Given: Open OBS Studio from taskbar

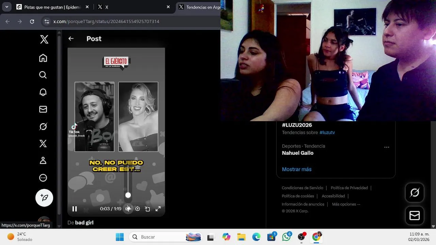Looking at the screenshot, I should pos(301,237).
